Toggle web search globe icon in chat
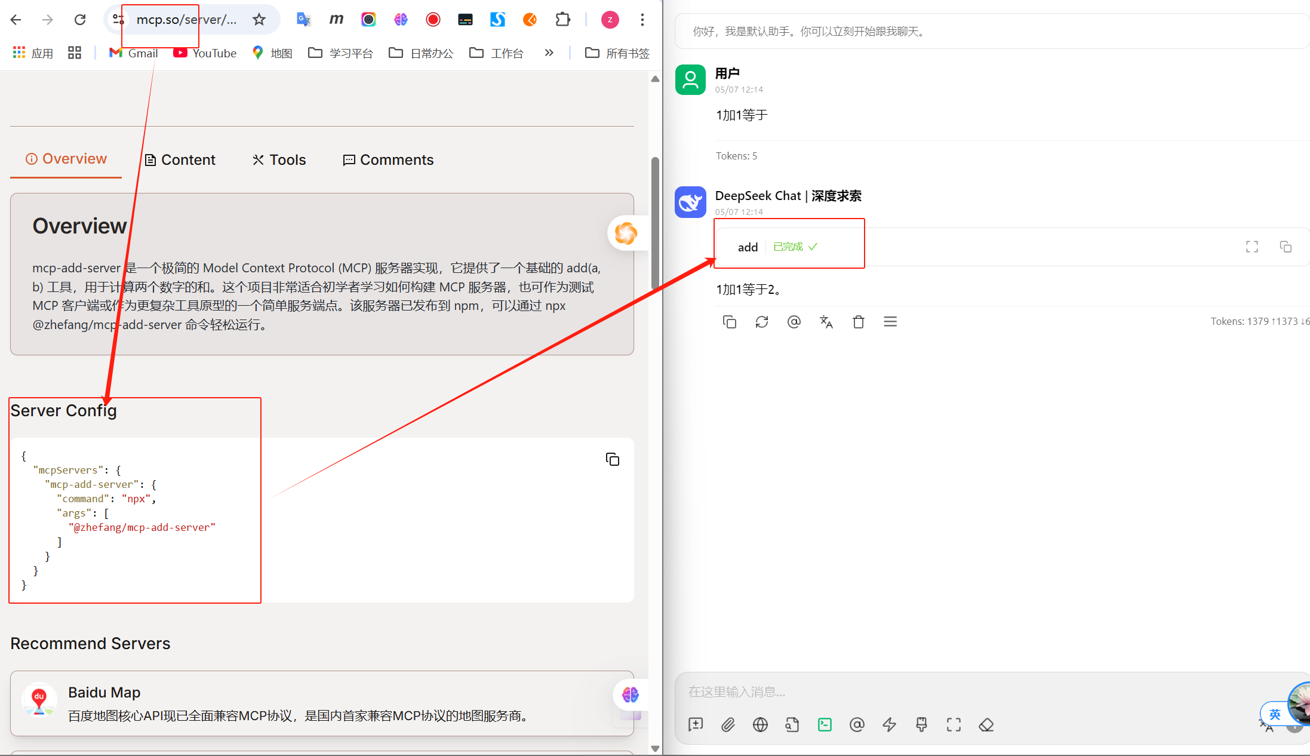The height and width of the screenshot is (756, 1310). (760, 725)
